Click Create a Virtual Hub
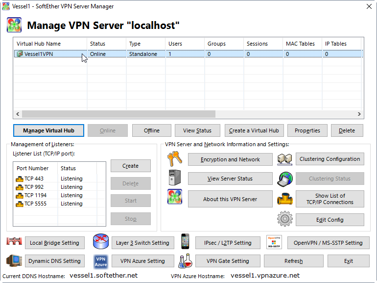The height and width of the screenshot is (283, 377). tap(254, 130)
